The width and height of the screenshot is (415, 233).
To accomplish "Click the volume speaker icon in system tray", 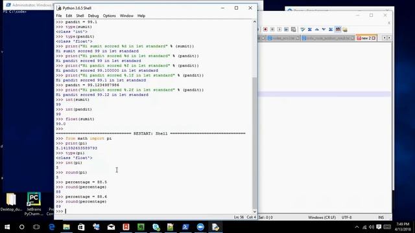I will click(x=372, y=227).
